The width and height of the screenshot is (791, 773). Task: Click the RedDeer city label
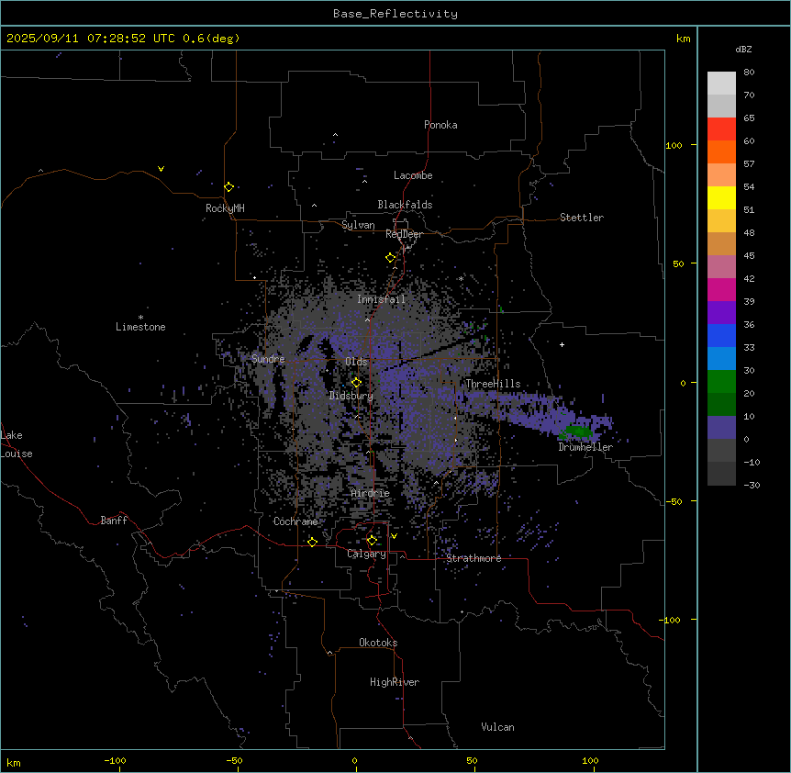point(404,234)
